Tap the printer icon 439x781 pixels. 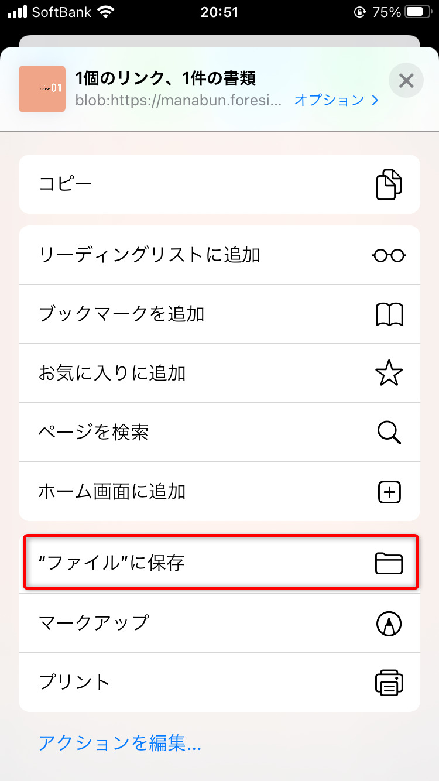point(389,682)
